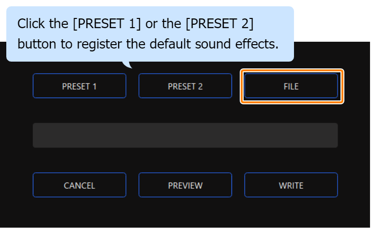371x229 pixels.
Task: Confirm the registration with WRITE
Action: 291,185
